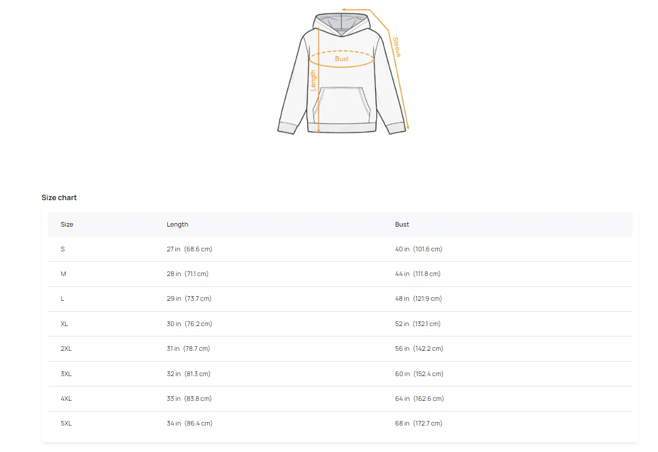Click the 29 in (73.7 cm) length cell

pyautogui.click(x=189, y=298)
